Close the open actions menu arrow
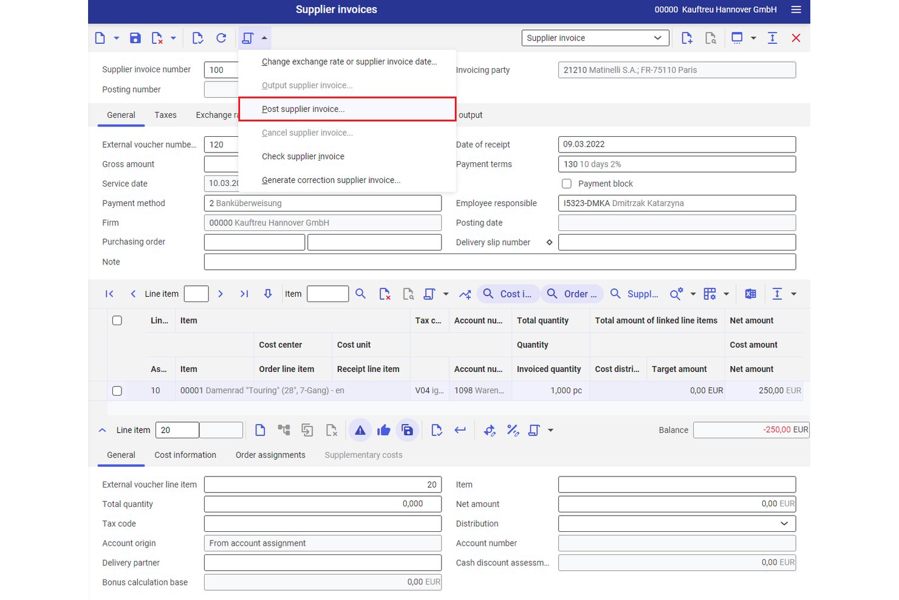This screenshot has width=899, height=600. click(x=264, y=38)
